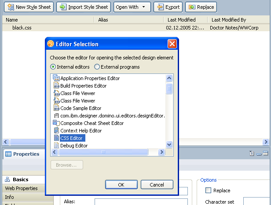The image size is (271, 205).
Task: Cancel the Editor Selection dialog
Action: 157,185
